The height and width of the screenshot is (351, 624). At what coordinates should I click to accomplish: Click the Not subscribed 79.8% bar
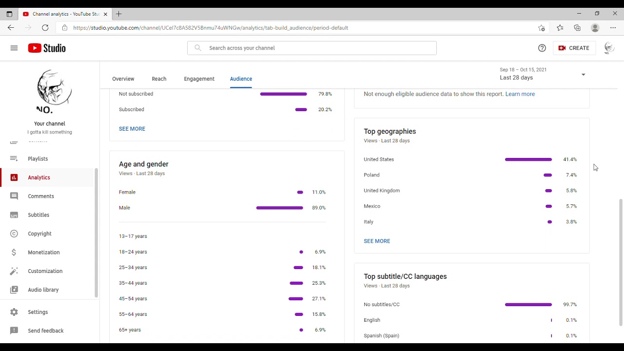[x=283, y=94]
